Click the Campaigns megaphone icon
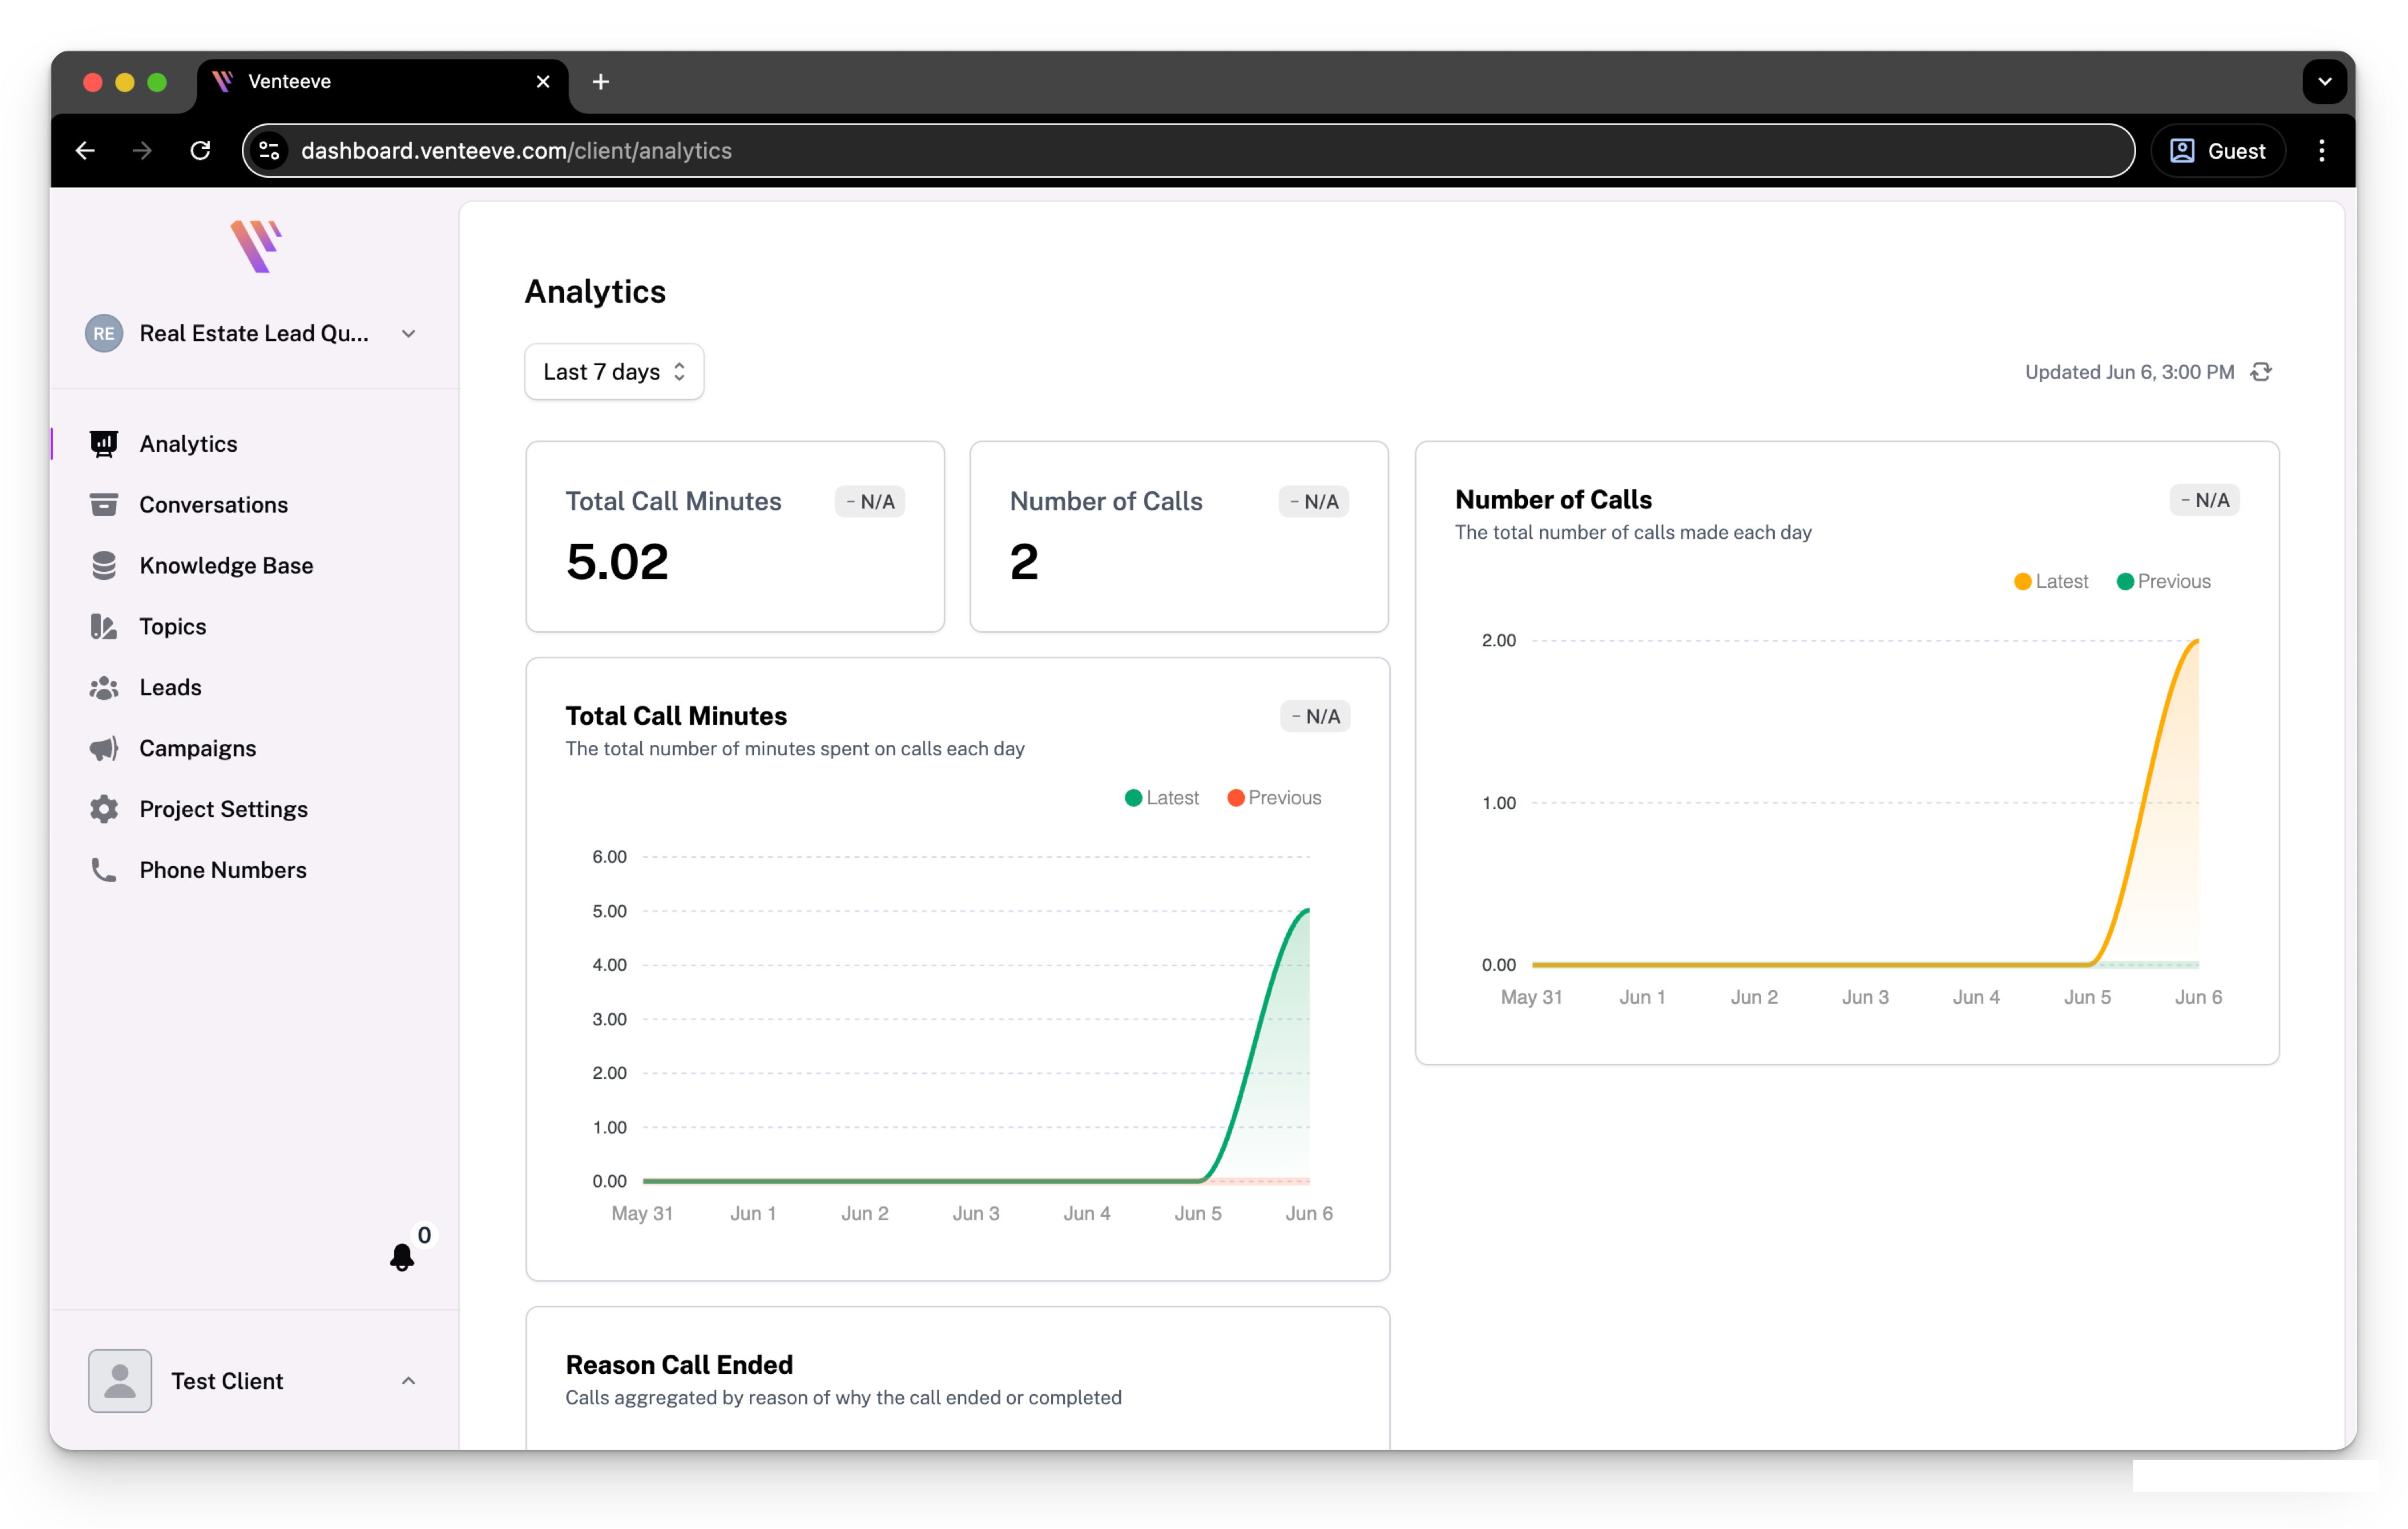Viewport: 2408px width, 1529px height. (x=104, y=748)
